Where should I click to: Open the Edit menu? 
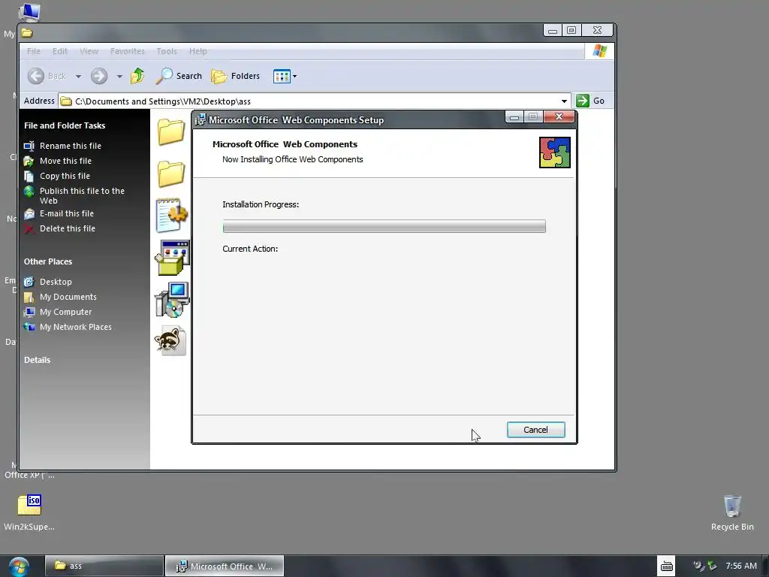point(60,51)
